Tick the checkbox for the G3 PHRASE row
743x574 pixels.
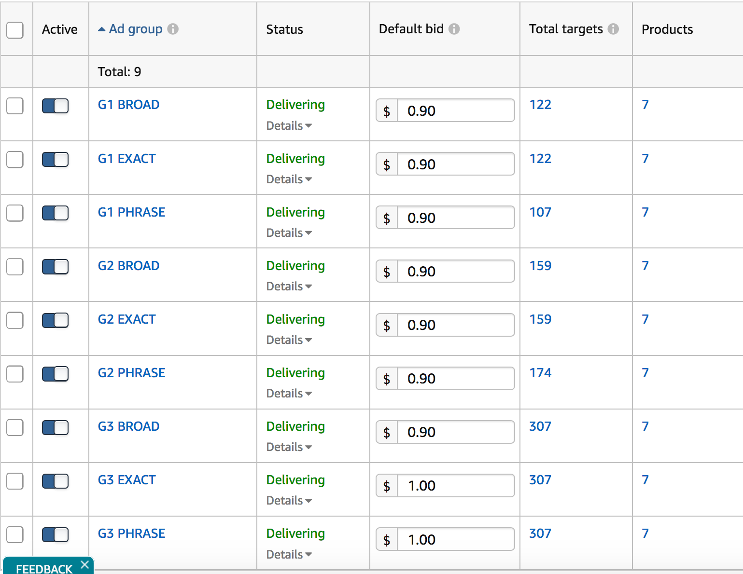click(15, 534)
